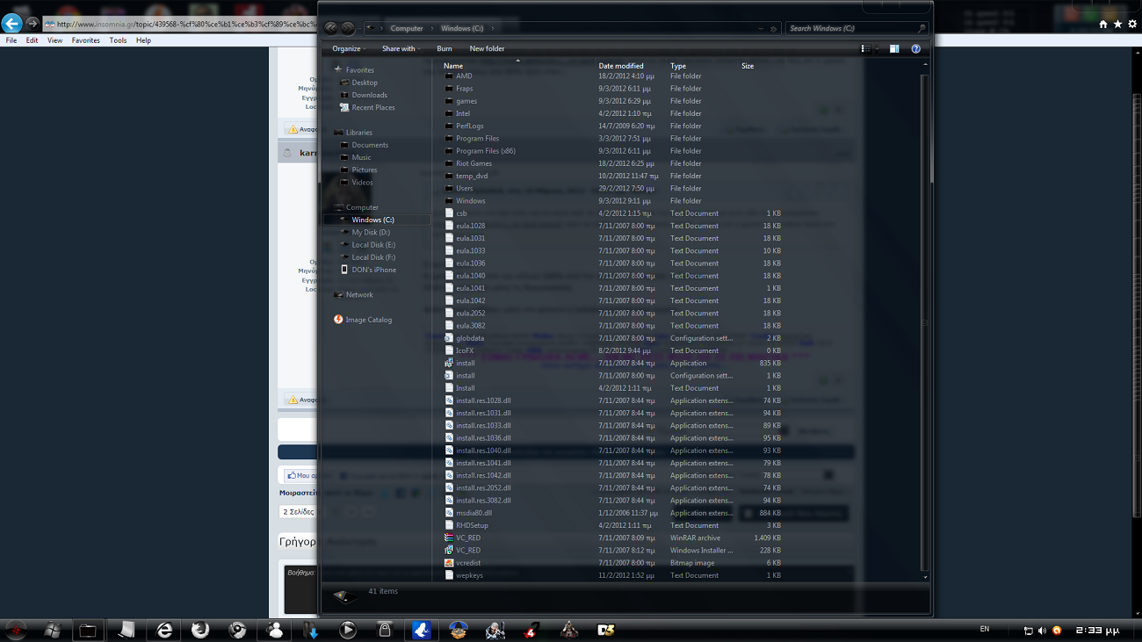The height and width of the screenshot is (642, 1142).
Task: Select the VC_RED WinRAR archive icon
Action: (449, 537)
